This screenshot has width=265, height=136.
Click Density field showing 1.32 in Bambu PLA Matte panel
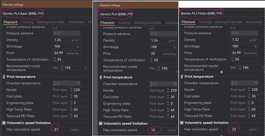(244, 40)
